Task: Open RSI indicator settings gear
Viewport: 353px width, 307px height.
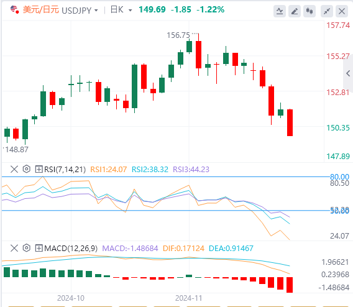Action: [27, 169]
